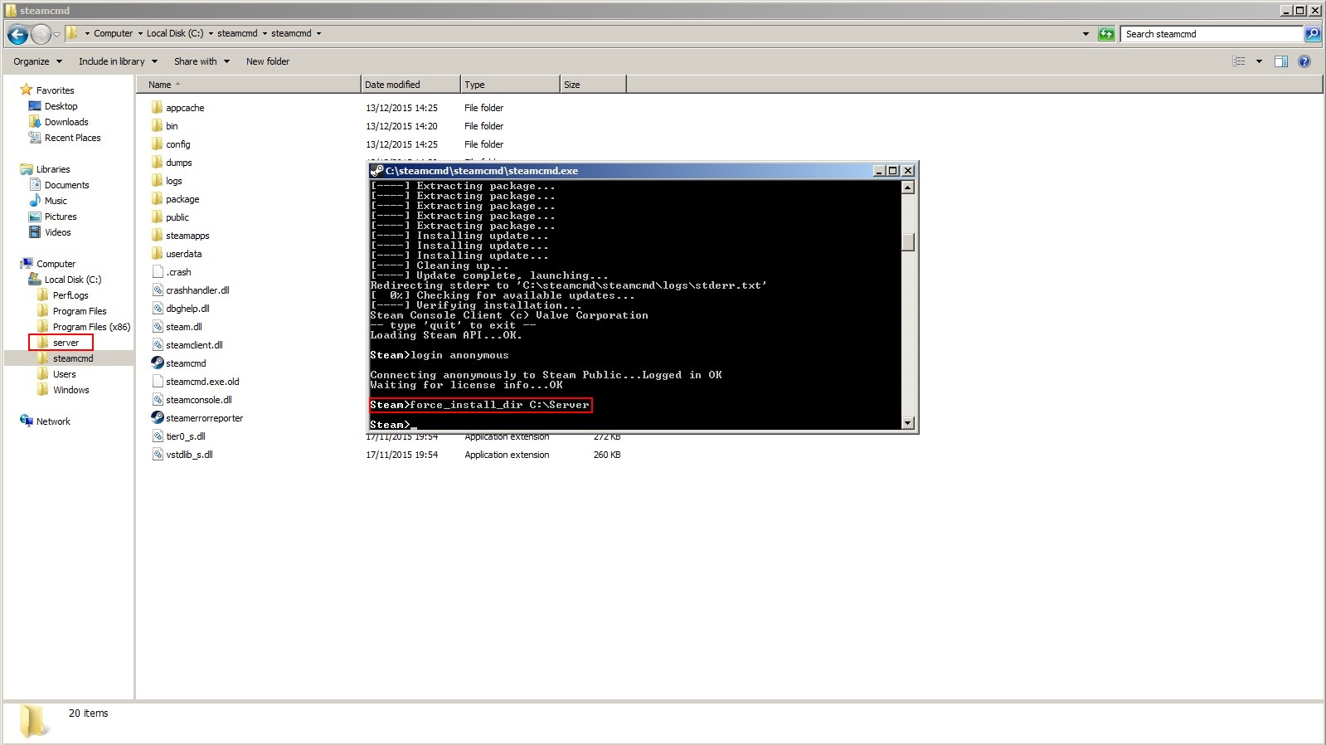Open the address bar history dropdown
Image resolution: width=1326 pixels, height=745 pixels.
click(1086, 34)
